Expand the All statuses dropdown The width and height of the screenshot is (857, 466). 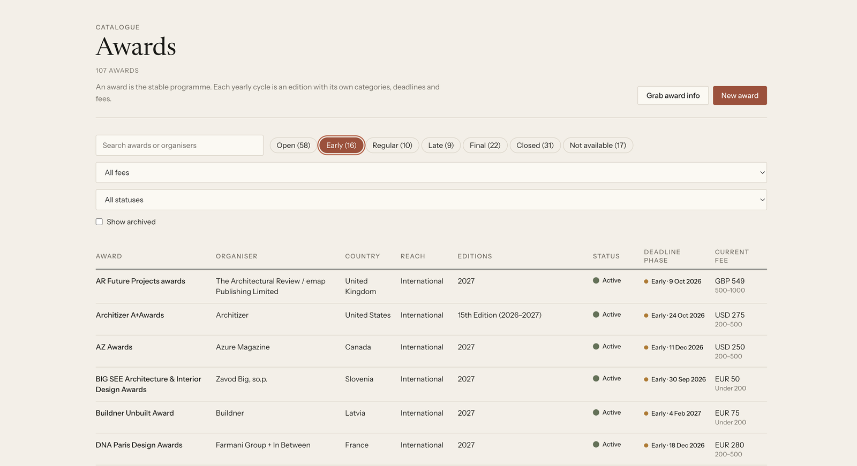click(x=431, y=200)
